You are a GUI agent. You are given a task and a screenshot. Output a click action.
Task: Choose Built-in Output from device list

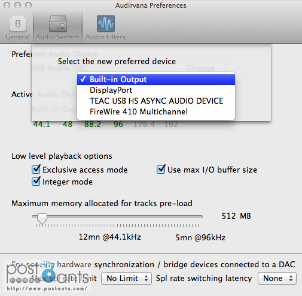[156, 80]
